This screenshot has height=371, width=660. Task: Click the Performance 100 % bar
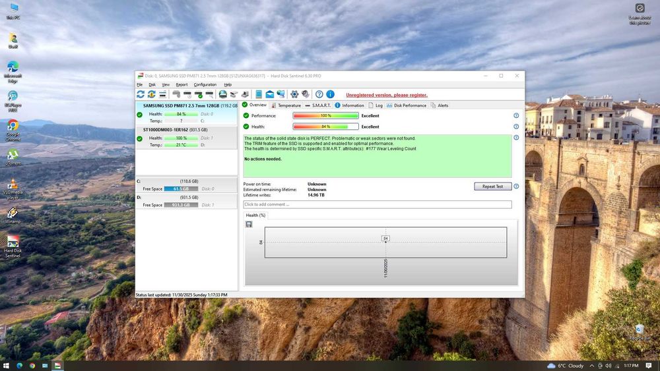click(x=326, y=115)
